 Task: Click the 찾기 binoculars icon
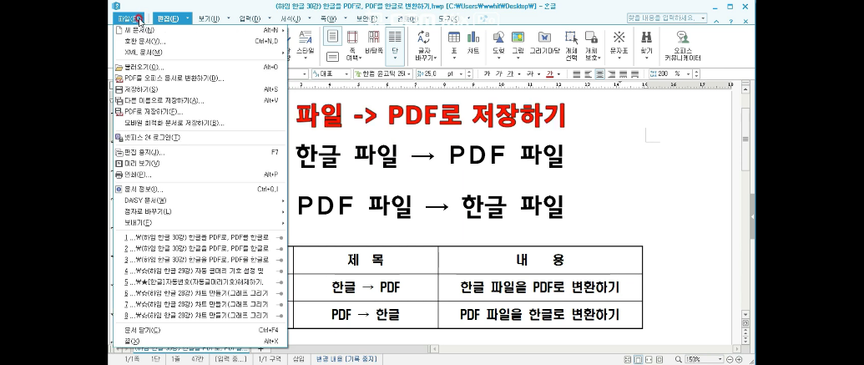(x=646, y=42)
